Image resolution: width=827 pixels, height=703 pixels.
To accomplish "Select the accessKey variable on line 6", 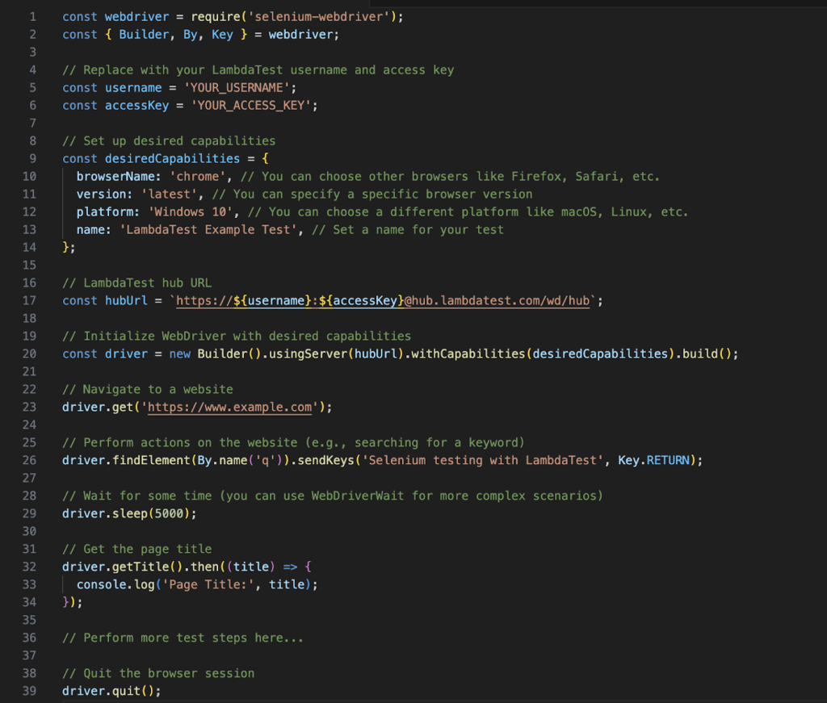I will click(x=136, y=106).
